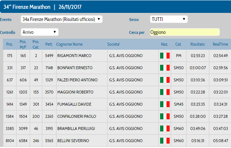Image resolution: width=231 pixels, height=148 pixels.
Task: Click bib number 1329
Action: pyautogui.click(x=49, y=80)
